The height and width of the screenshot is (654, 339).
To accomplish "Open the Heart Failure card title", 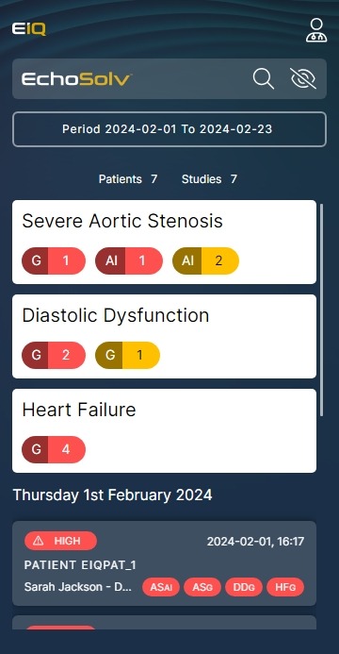I will (x=79, y=410).
